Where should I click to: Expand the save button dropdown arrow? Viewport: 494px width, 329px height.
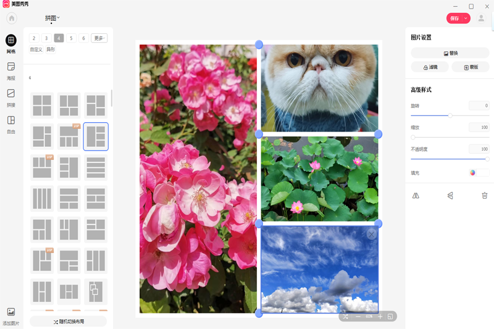pyautogui.click(x=466, y=19)
